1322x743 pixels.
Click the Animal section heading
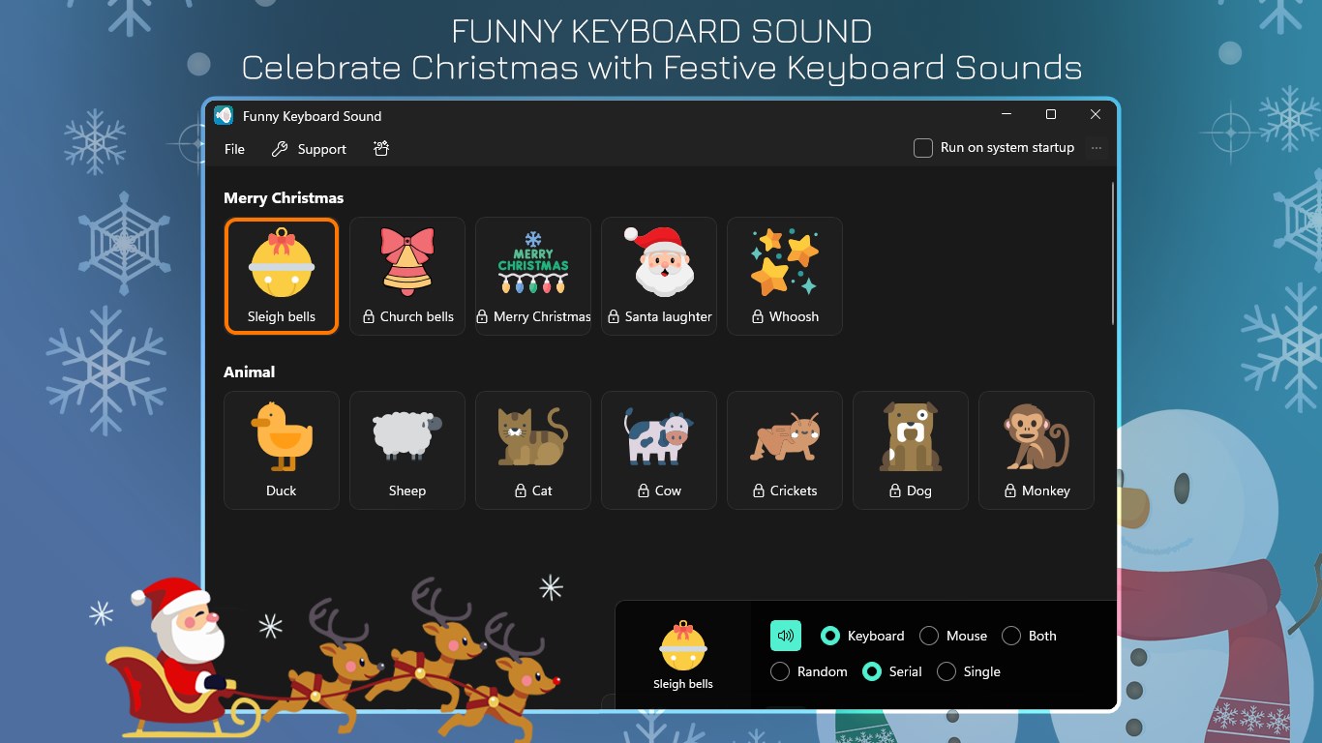point(250,371)
